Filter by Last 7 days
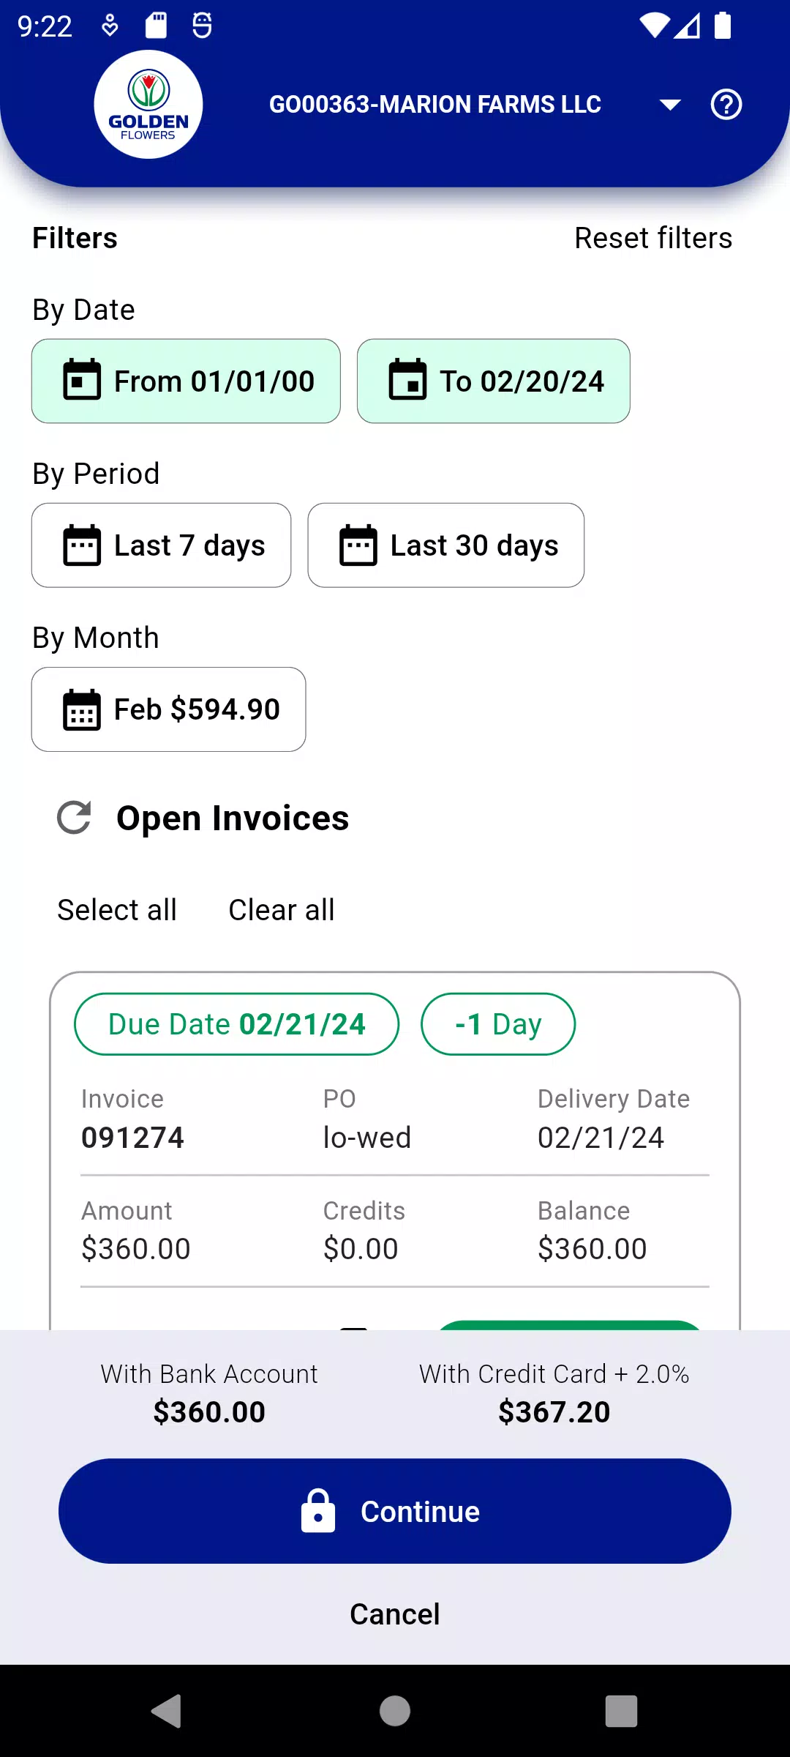Viewport: 790px width, 1757px height. 162,545
